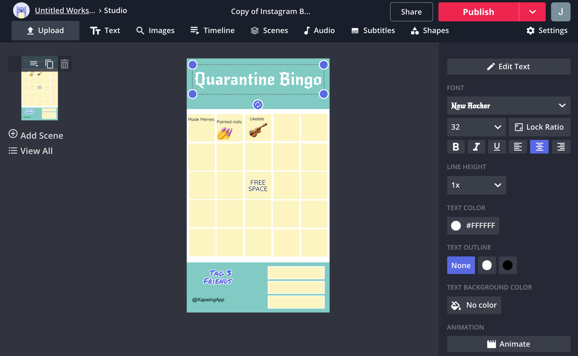578x356 pixels.
Task: Expand the line height 1x dropdown
Action: (x=476, y=185)
